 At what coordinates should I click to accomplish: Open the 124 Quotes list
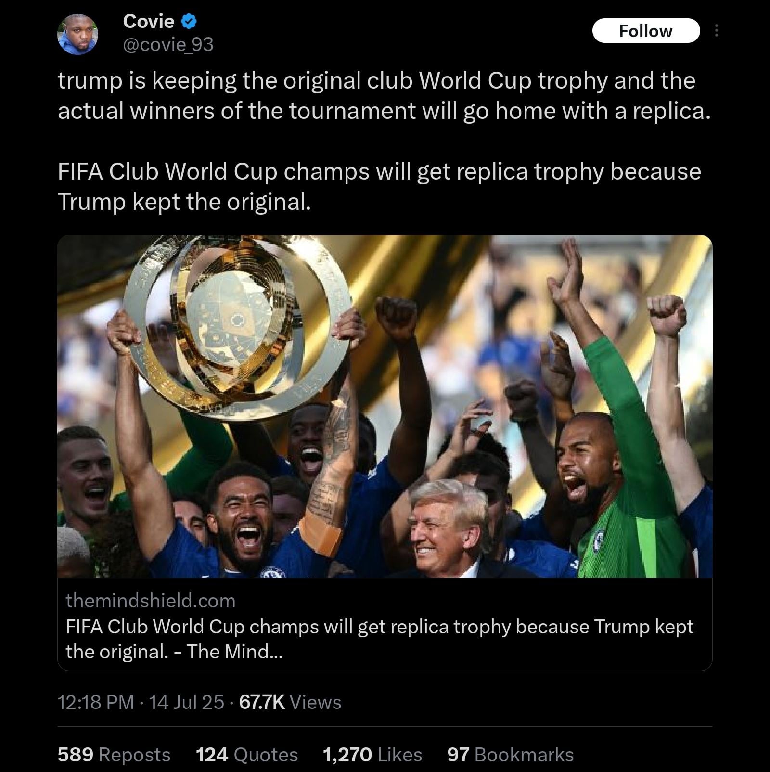(x=246, y=755)
